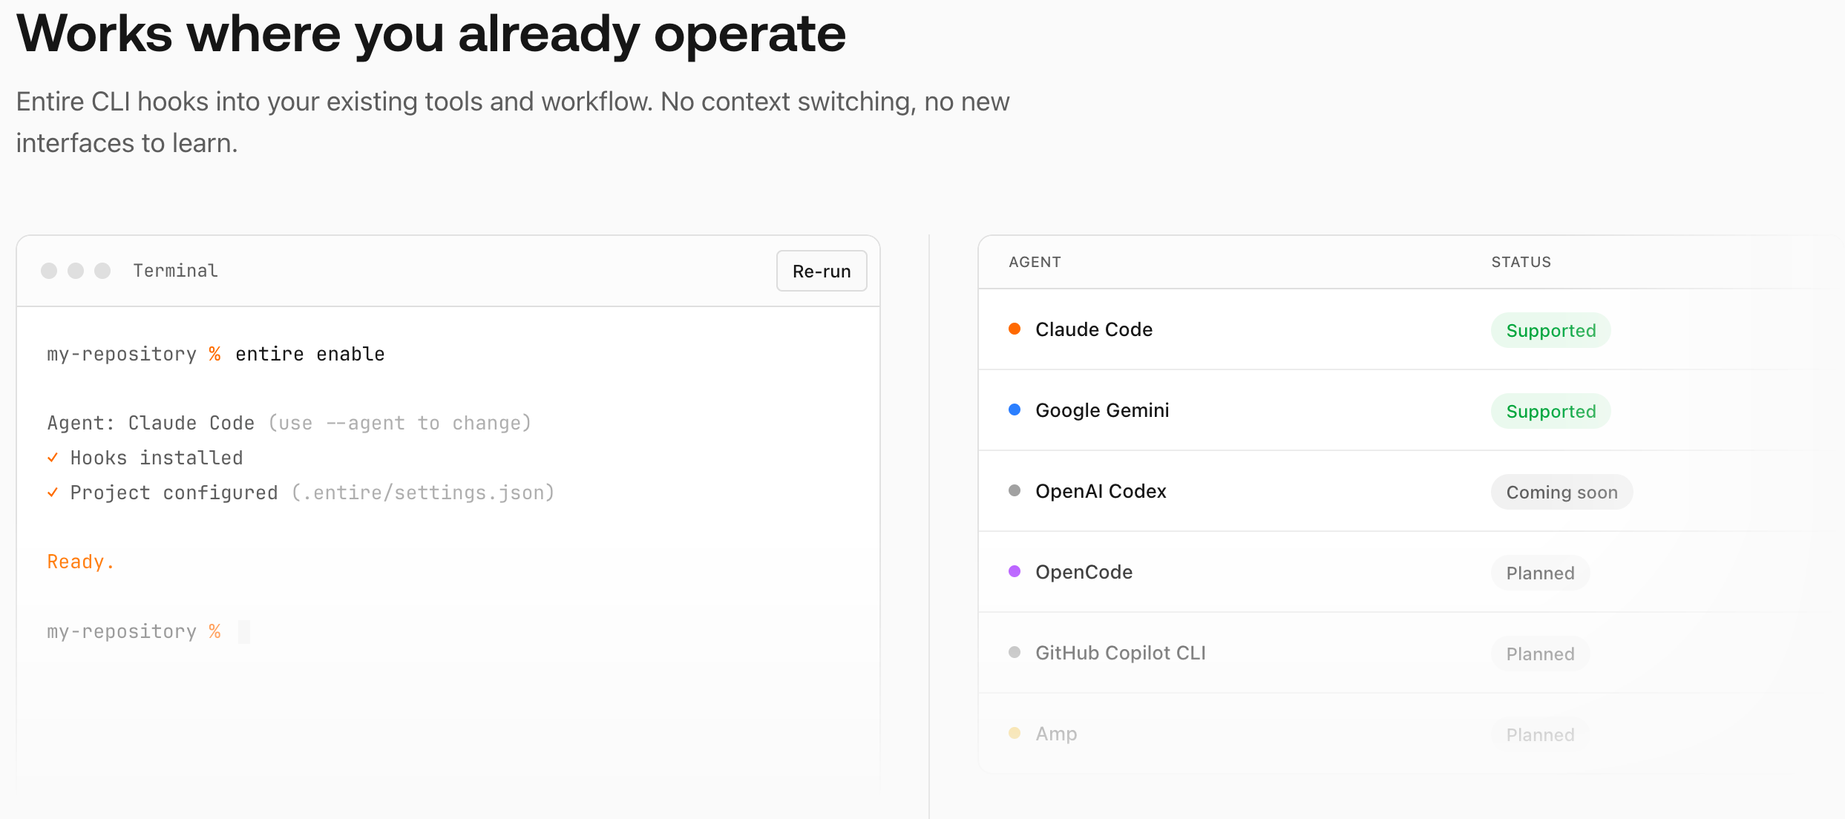Click the Coming soon status badge
1845x819 pixels.
pyautogui.click(x=1561, y=492)
